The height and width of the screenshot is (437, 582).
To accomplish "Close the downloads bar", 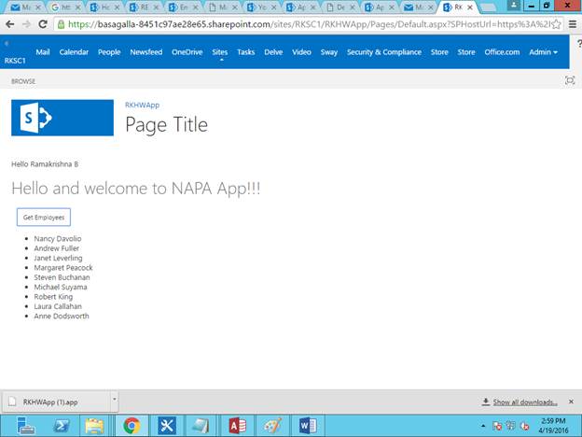I will 571,402.
